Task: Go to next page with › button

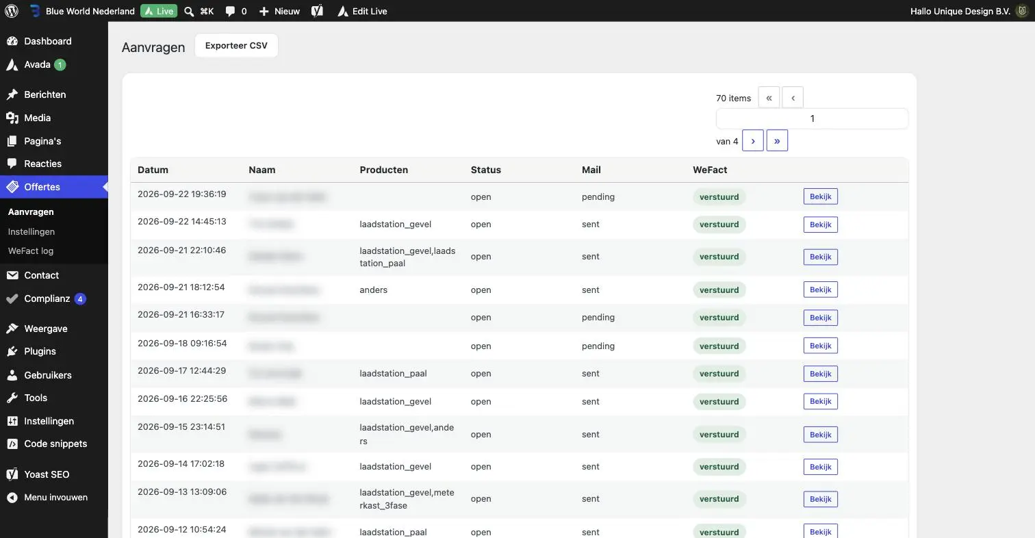Action: 753,141
